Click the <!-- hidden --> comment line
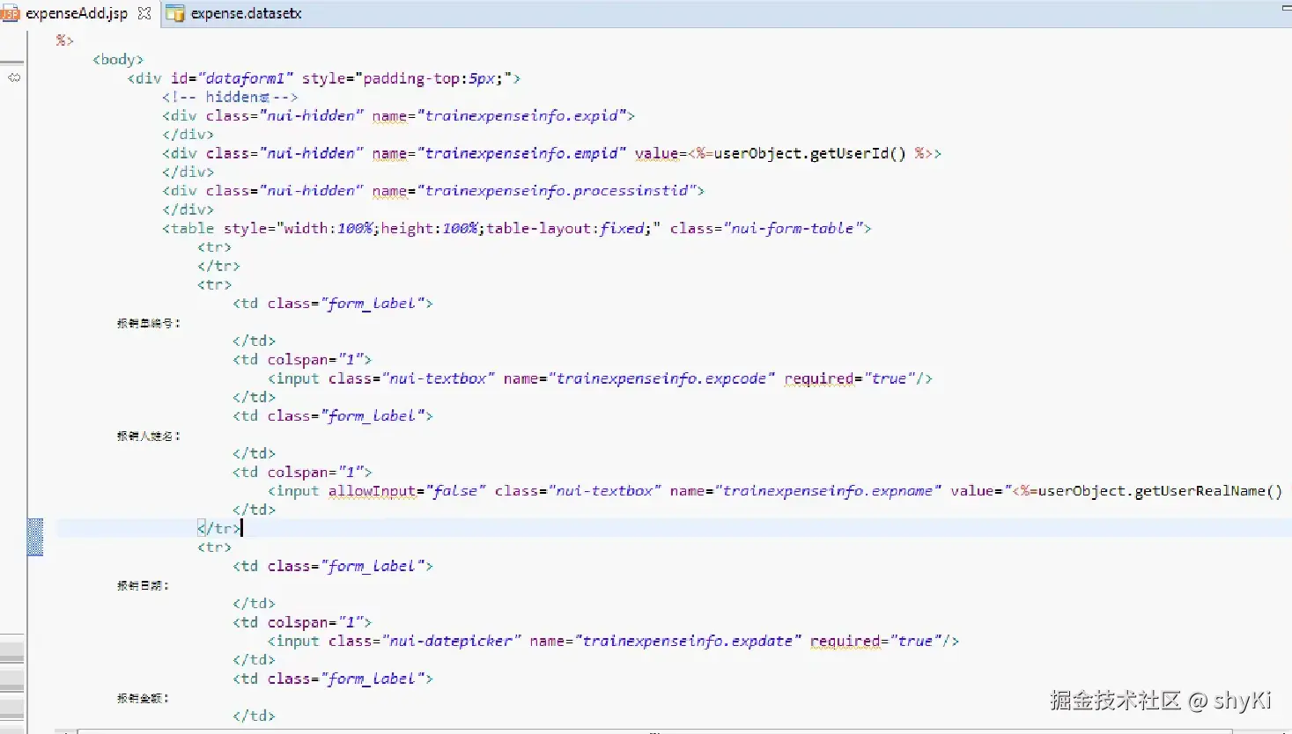The width and height of the screenshot is (1292, 734). click(230, 97)
